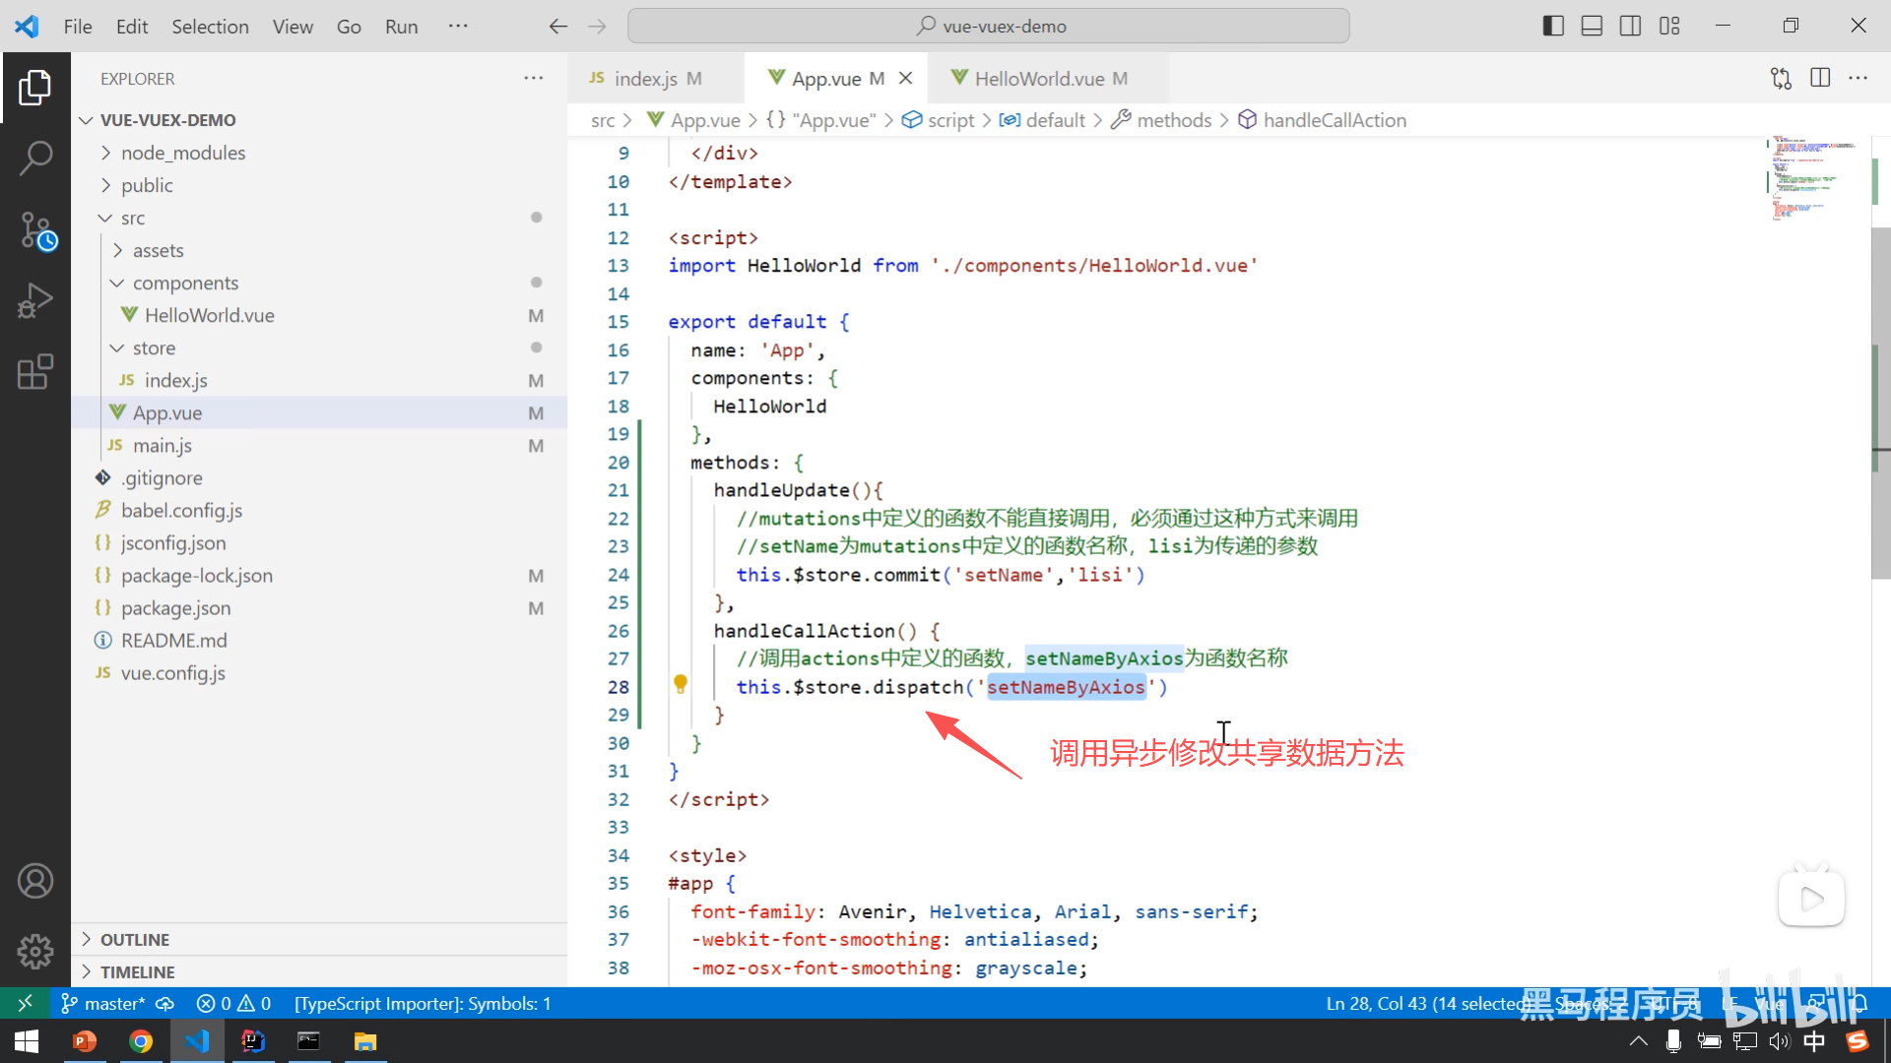
Task: Expand the node_modules folder
Action: pos(182,153)
